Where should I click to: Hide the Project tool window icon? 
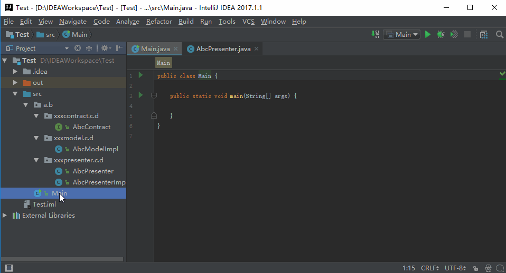[119, 48]
